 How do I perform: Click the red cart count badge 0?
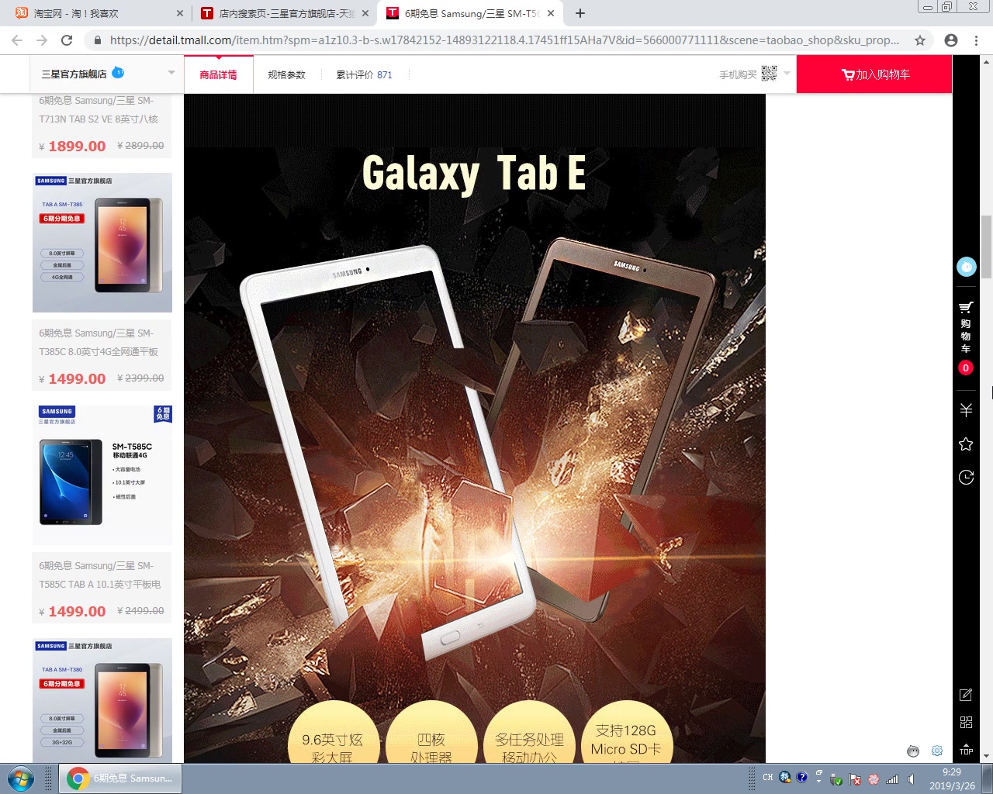click(x=966, y=368)
